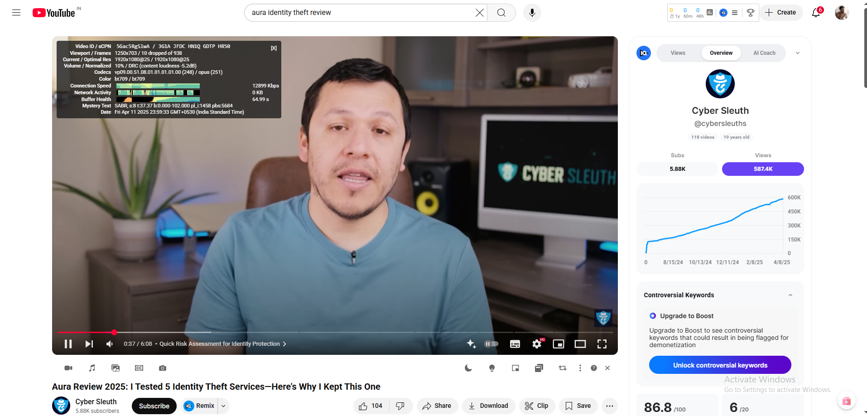
Task: Open the Ask AI sparkle button in the player
Action: click(471, 344)
